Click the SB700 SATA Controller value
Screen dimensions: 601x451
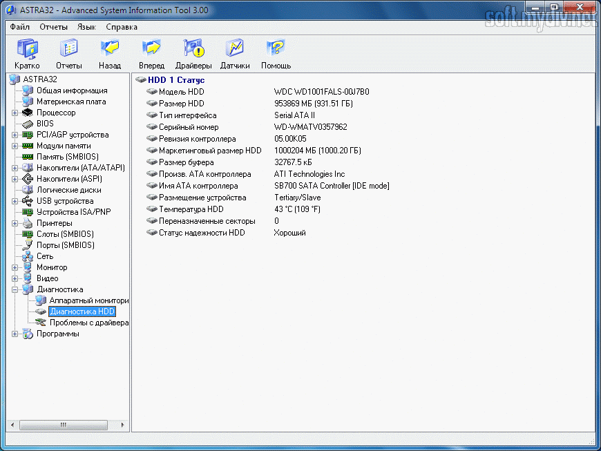click(332, 186)
